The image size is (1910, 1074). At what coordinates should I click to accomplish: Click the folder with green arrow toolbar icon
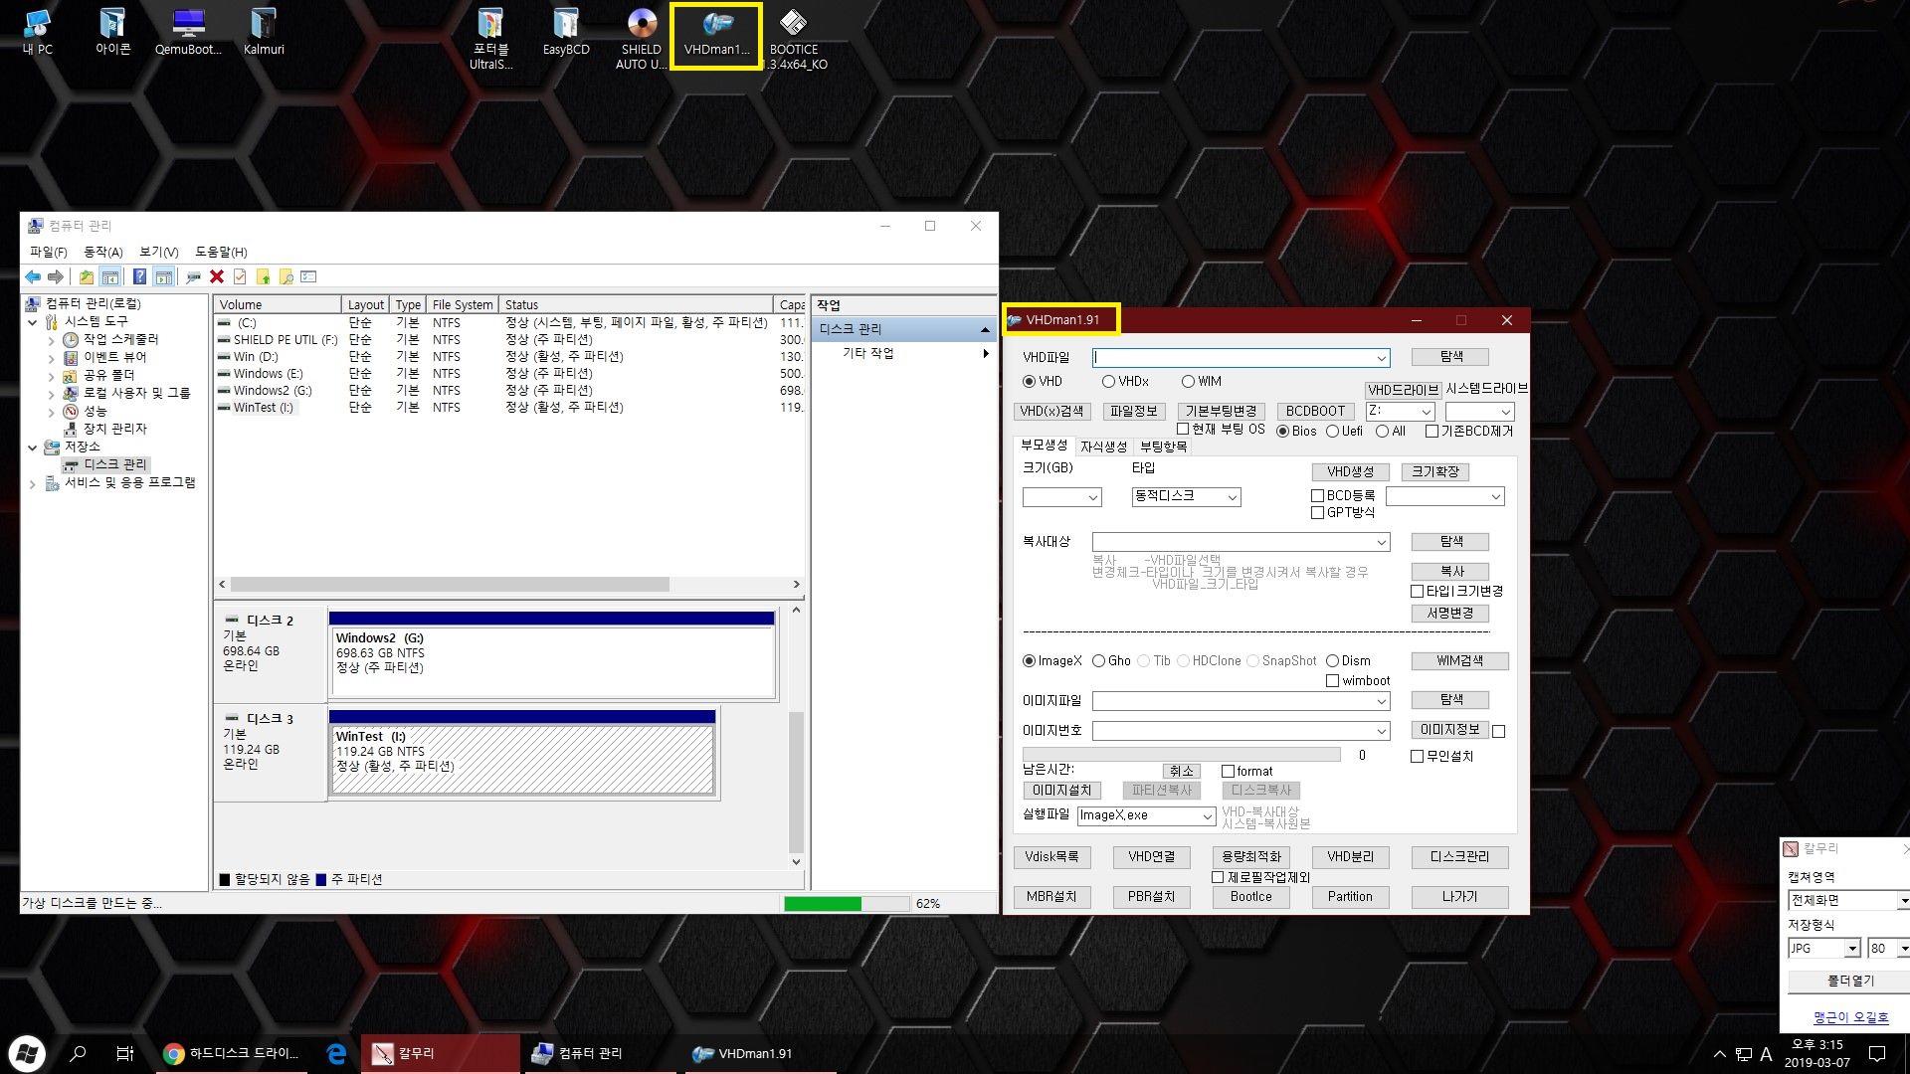pos(263,277)
